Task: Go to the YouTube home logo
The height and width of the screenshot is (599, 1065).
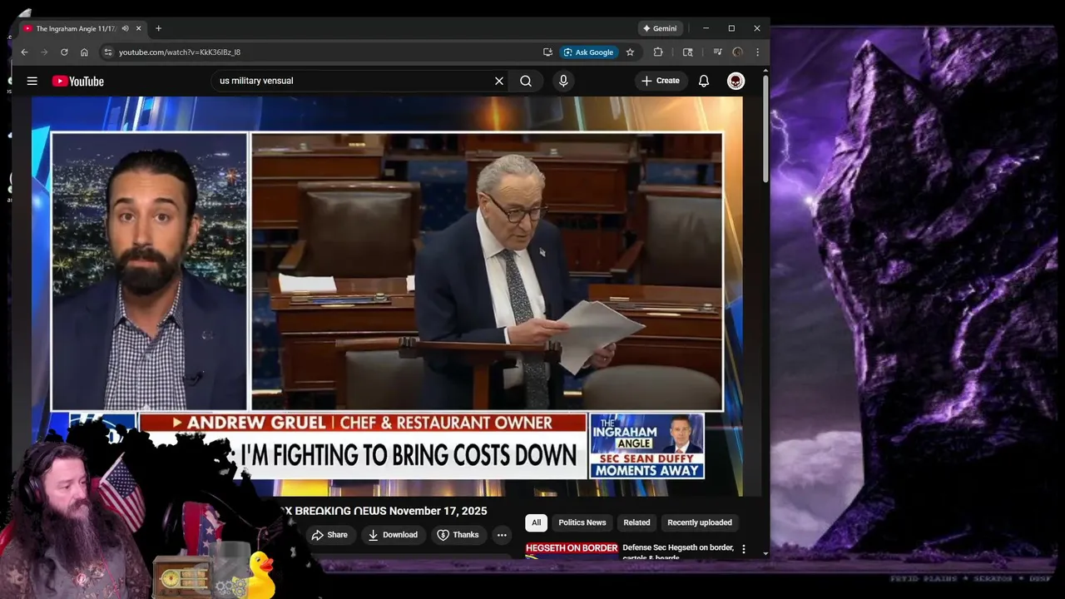Action: pos(78,81)
